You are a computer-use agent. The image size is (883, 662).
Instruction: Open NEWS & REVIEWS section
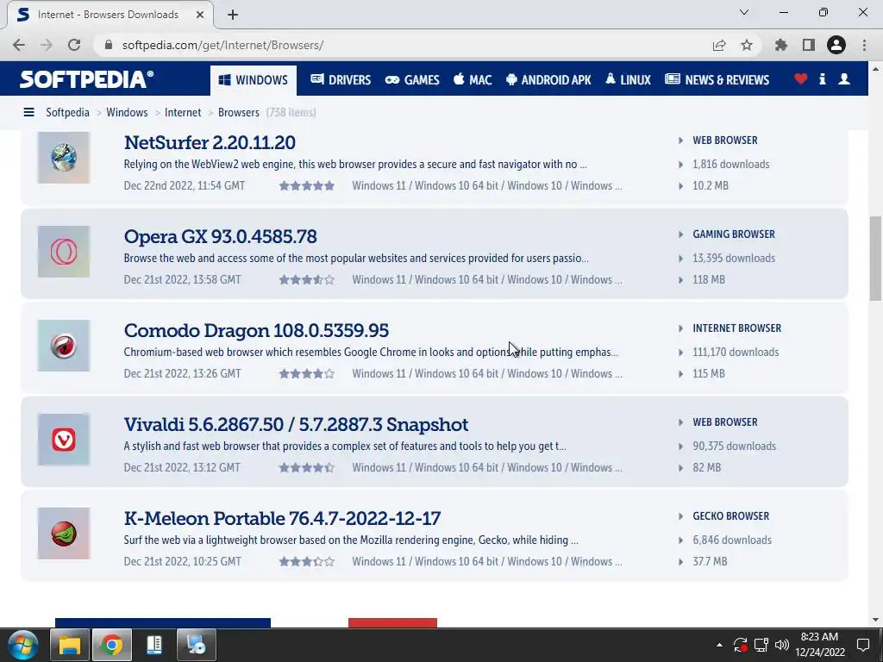click(717, 80)
